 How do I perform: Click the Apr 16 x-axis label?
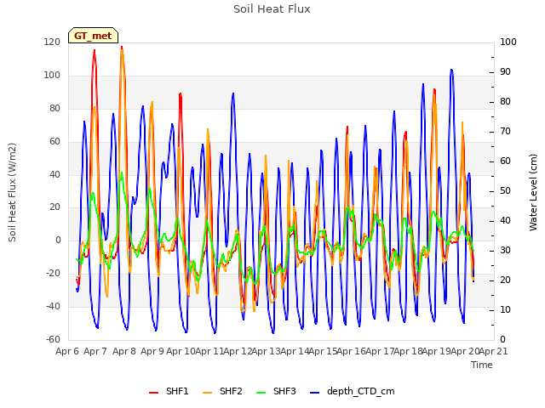click(351, 351)
